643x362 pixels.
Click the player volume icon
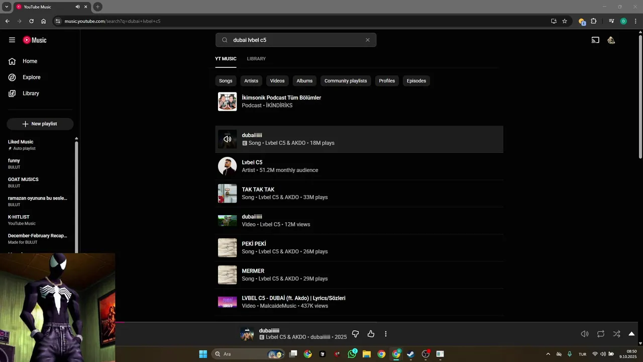tap(585, 334)
